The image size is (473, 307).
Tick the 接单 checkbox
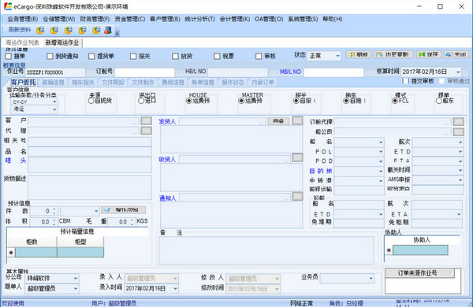point(9,56)
